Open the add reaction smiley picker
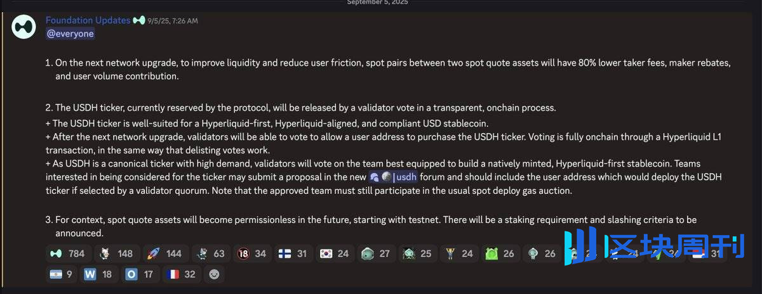The width and height of the screenshot is (762, 294). pos(215,274)
